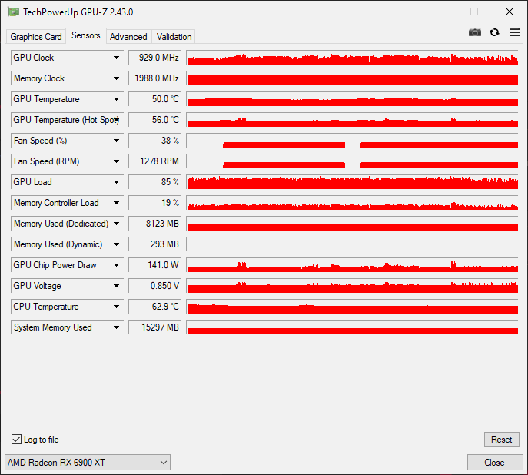This screenshot has width=528, height=475.
Task: Take a screenshot with the camera icon
Action: click(x=474, y=32)
